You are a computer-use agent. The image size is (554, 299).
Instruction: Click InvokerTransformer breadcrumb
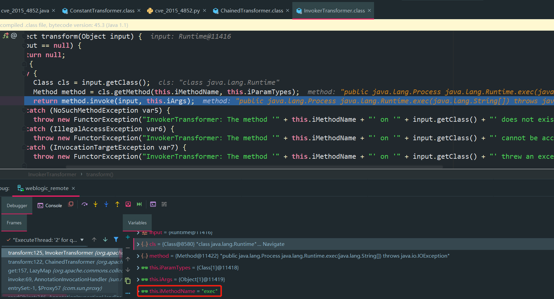52,175
